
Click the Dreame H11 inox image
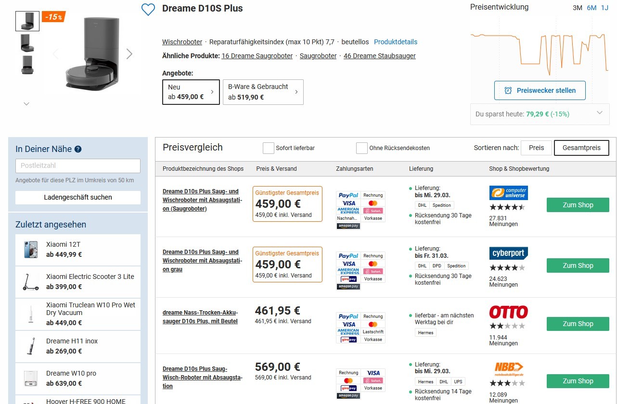pyautogui.click(x=31, y=346)
